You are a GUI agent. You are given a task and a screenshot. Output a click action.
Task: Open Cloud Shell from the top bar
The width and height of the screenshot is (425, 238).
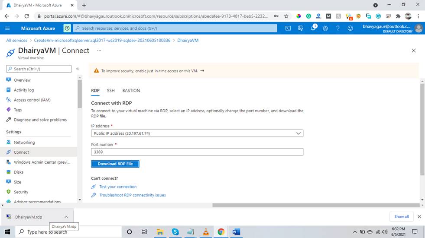(288, 28)
